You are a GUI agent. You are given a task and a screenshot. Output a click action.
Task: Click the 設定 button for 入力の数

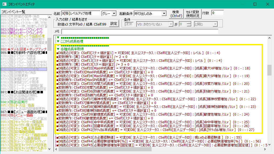tap(114, 24)
